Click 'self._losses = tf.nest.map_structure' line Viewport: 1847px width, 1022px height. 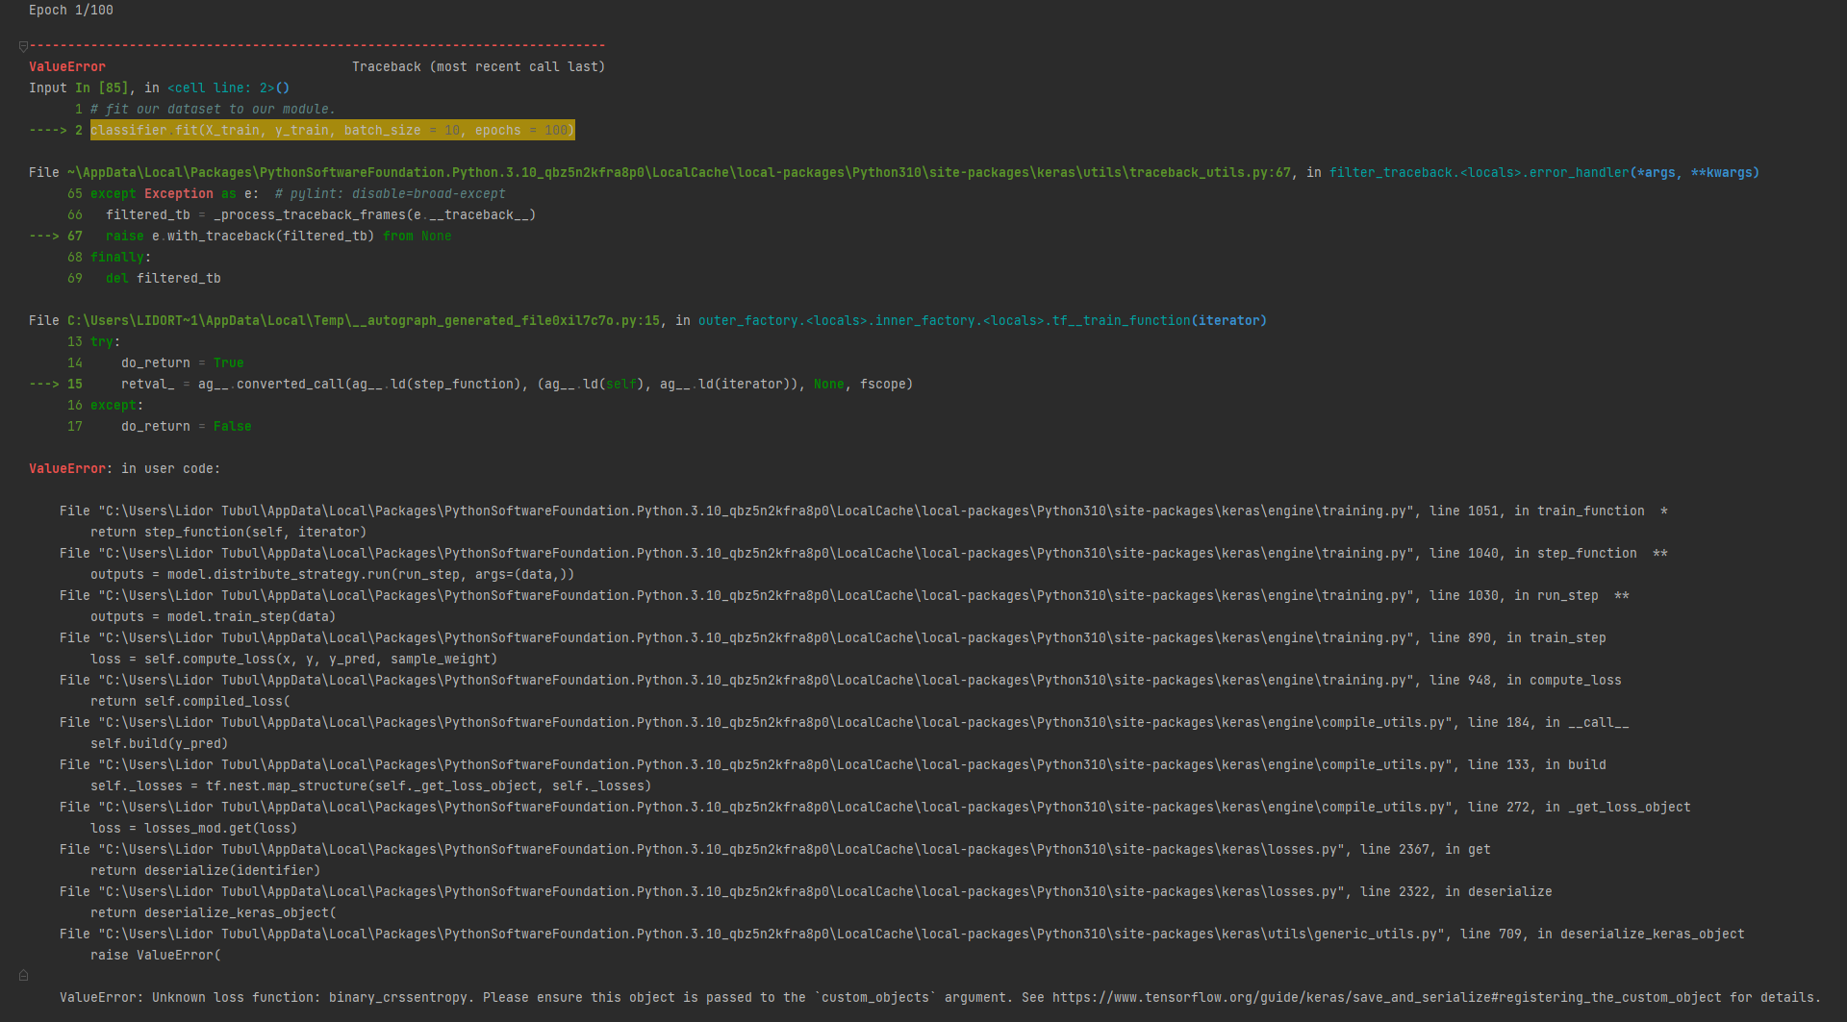pos(371,785)
